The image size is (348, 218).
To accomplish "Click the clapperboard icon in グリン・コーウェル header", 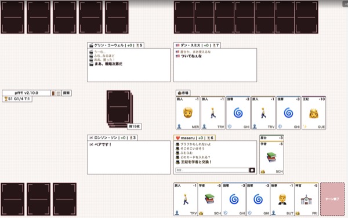I will (91, 45).
